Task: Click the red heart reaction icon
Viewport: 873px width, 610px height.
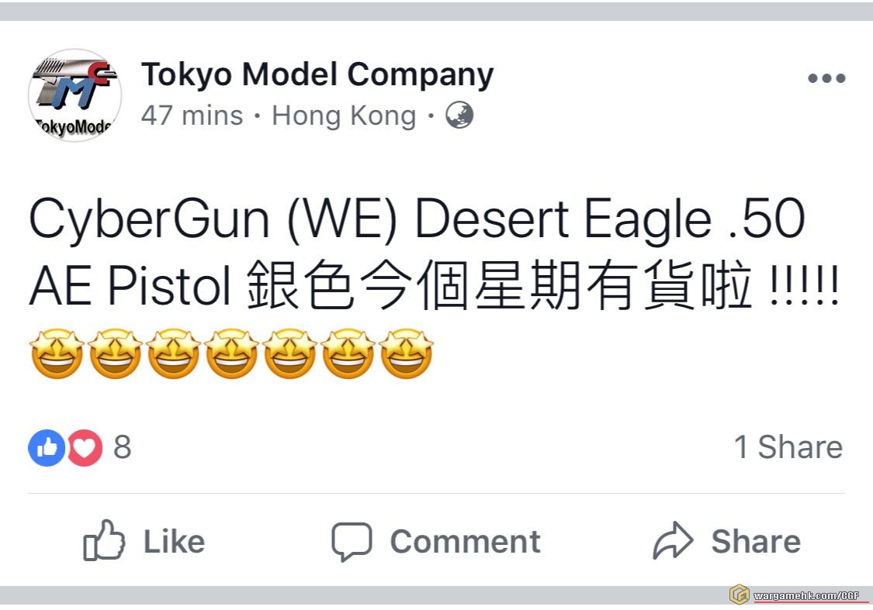Action: [x=85, y=448]
